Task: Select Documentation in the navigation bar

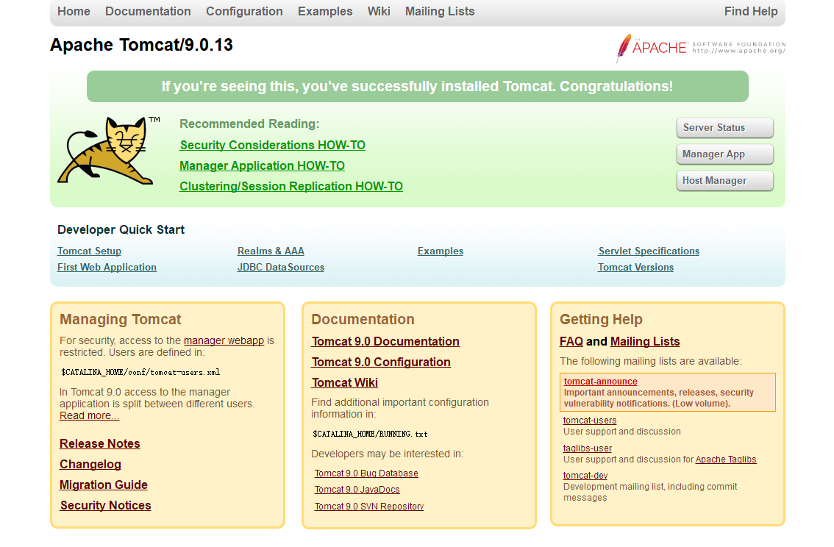Action: [x=148, y=11]
